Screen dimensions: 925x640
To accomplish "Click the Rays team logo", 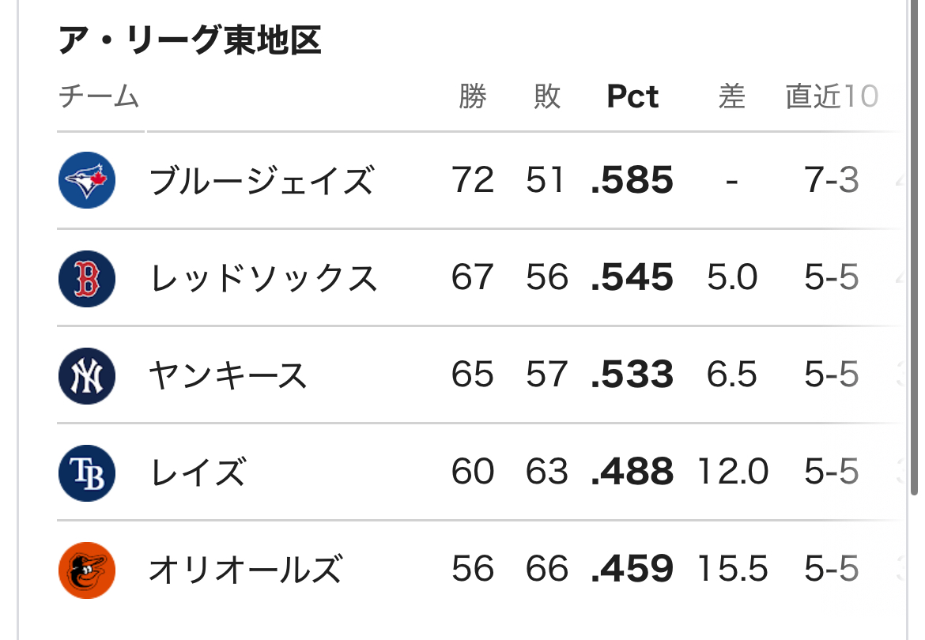I will 87,472.
